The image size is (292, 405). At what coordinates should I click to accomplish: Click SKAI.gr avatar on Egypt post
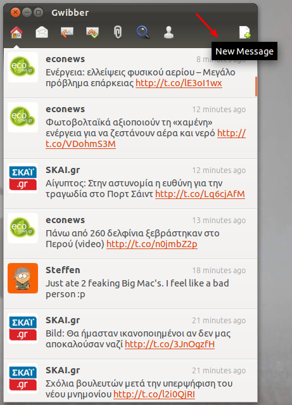(x=23, y=178)
